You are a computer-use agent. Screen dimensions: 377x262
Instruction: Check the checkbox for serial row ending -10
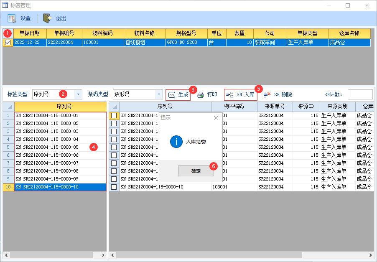click(x=114, y=187)
